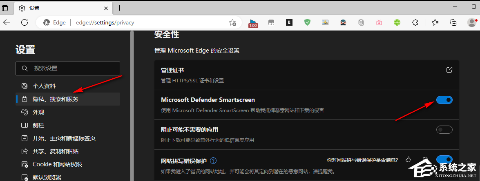Open the Collections toolbar icon

[x=453, y=23]
